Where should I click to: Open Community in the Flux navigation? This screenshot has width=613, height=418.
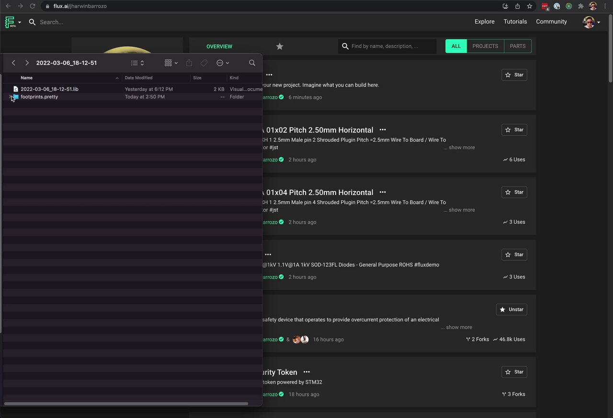pos(551,22)
